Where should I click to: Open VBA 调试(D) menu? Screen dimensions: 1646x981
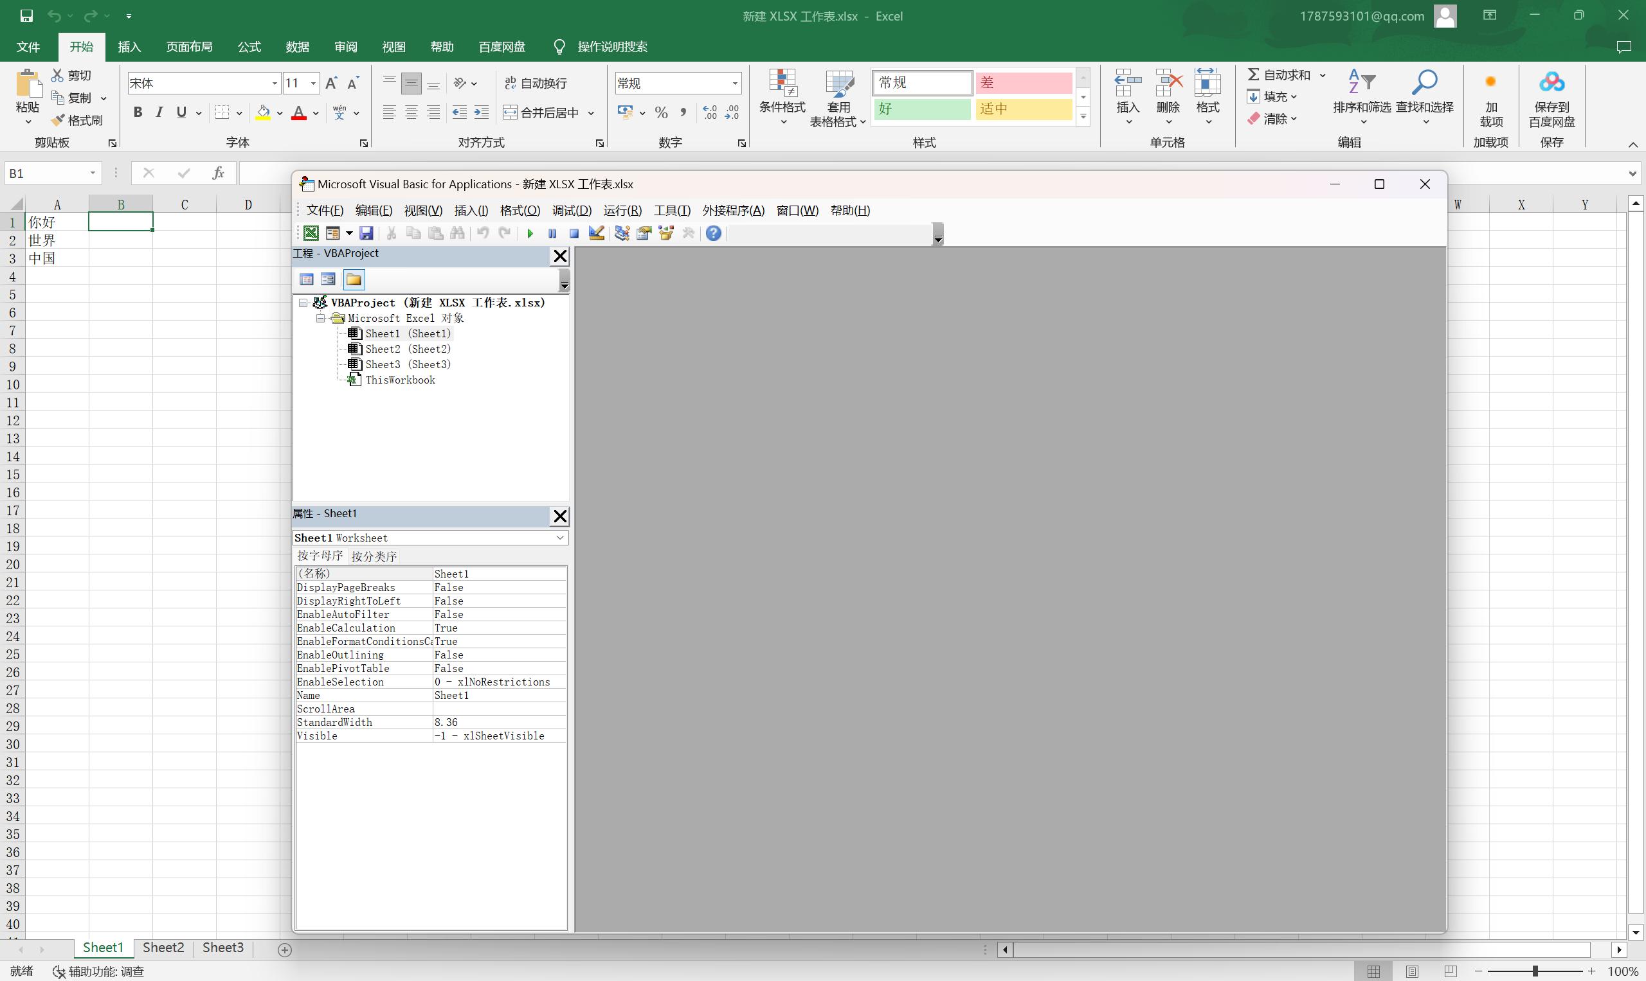pos(572,211)
